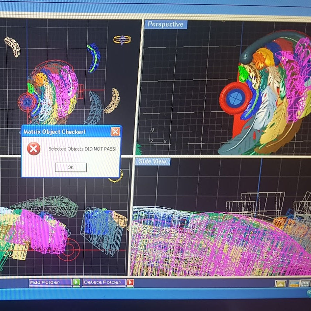Click the Matrix Object Checker title bar

click(x=63, y=132)
